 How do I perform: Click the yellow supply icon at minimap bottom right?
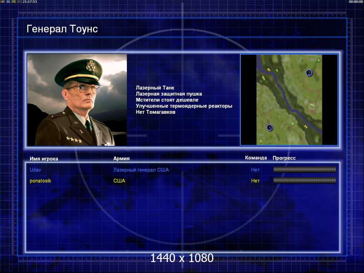[x=306, y=127]
